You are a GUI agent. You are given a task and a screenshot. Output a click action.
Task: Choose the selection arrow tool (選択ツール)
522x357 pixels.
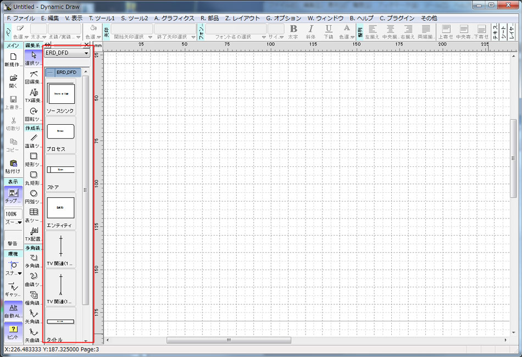pos(34,58)
